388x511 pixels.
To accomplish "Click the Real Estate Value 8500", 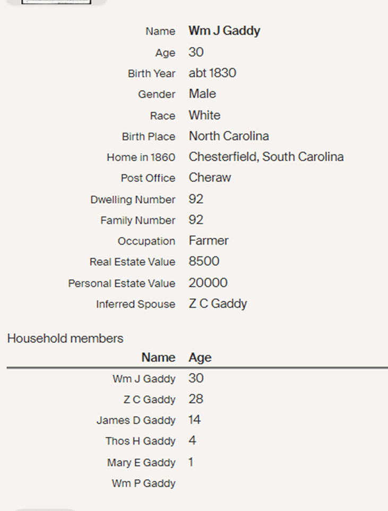I will pos(204,262).
